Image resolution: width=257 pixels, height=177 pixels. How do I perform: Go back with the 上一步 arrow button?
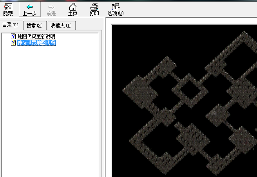pos(29,9)
